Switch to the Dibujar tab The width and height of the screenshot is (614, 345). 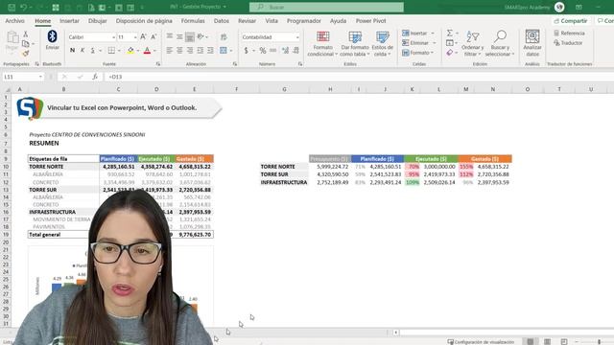98,21
